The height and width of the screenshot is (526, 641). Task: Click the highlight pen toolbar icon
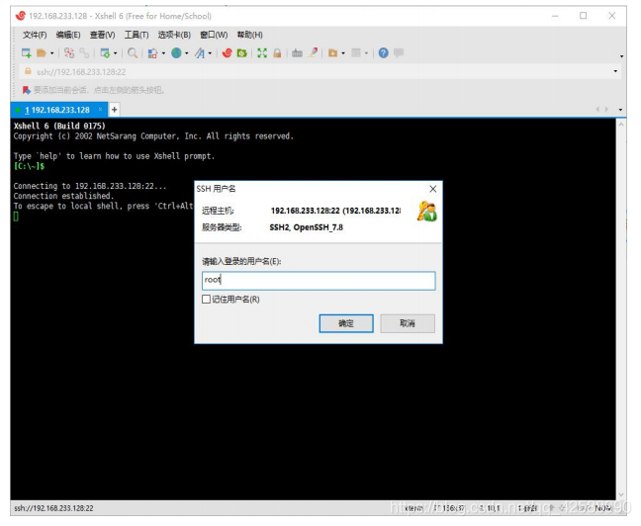pyautogui.click(x=313, y=52)
